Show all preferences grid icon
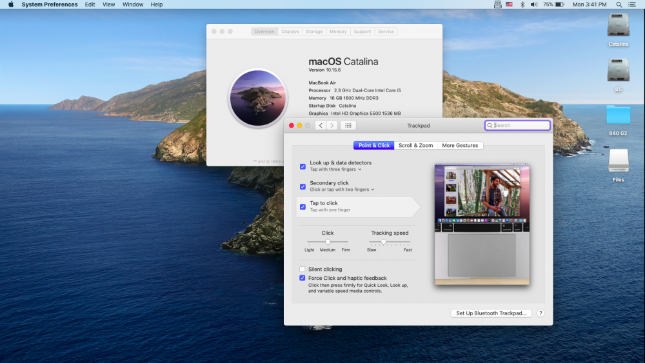Image resolution: width=645 pixels, height=363 pixels. point(348,125)
